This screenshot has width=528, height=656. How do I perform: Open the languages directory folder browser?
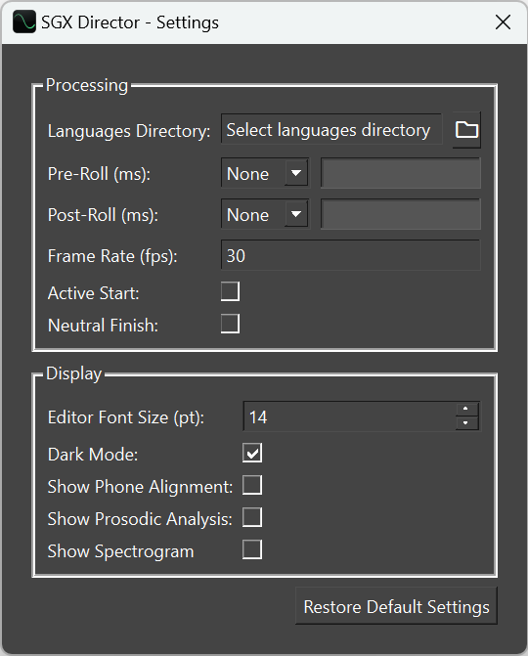tap(466, 130)
